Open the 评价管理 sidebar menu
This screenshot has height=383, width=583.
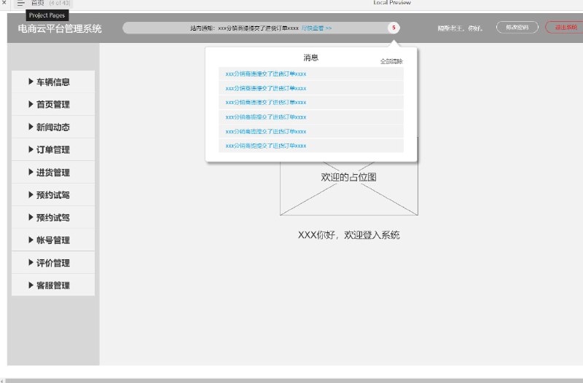[53, 263]
